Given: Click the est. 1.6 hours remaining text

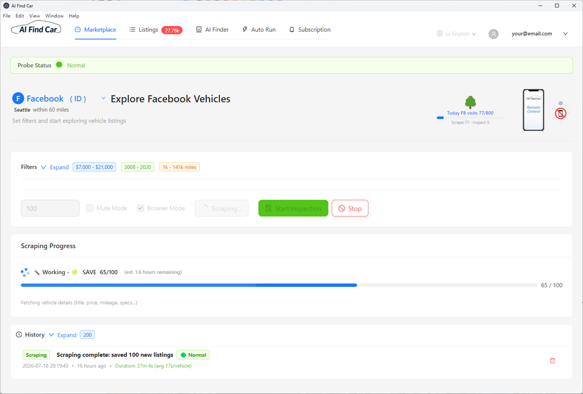Looking at the screenshot, I should [153, 273].
